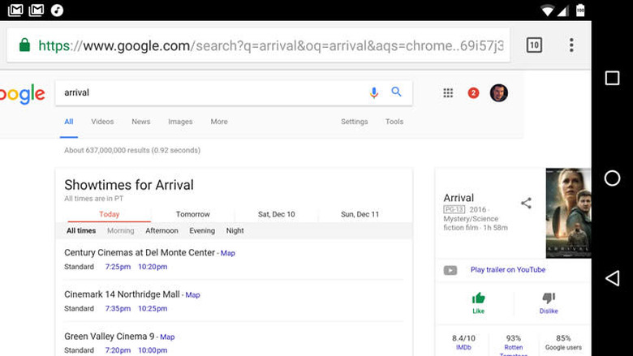This screenshot has width=633, height=356.
Task: Switch to the Tomorrow showtimes tab
Action: point(193,215)
